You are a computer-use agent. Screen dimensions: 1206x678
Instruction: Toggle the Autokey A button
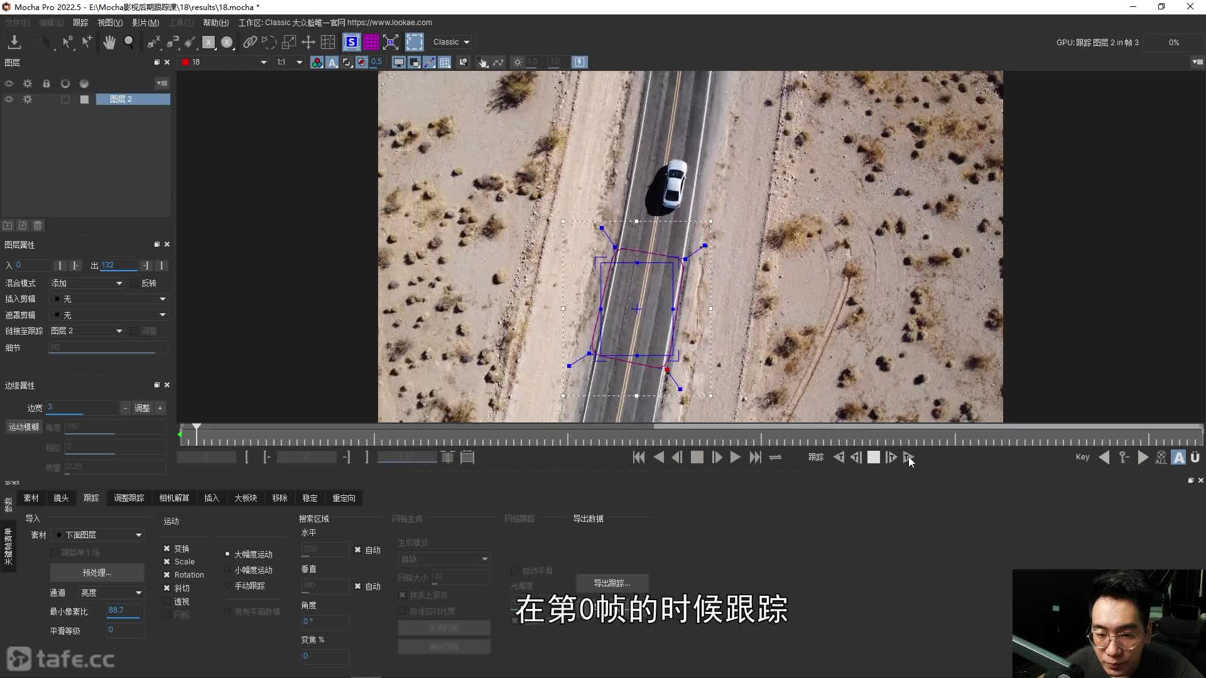pyautogui.click(x=1179, y=458)
